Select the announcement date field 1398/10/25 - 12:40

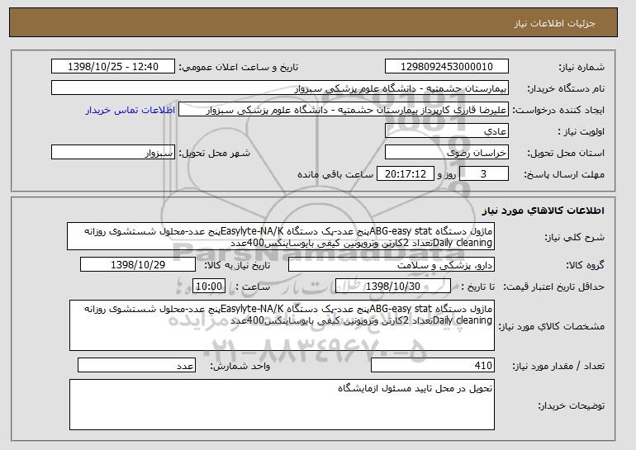113,67
